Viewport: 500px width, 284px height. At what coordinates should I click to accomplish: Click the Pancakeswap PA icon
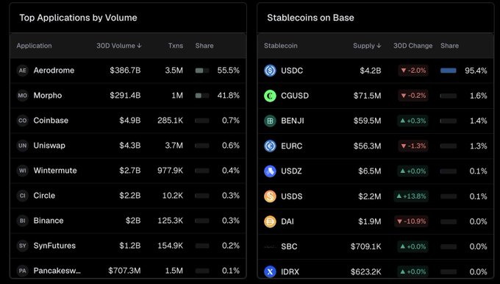[x=23, y=271]
